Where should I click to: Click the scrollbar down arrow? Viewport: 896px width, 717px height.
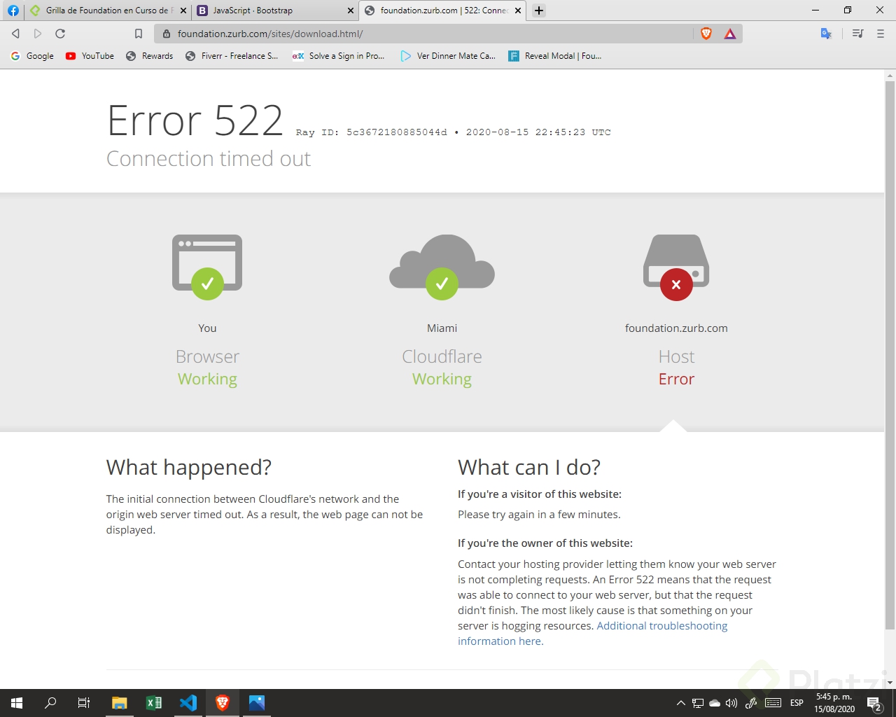click(x=890, y=682)
